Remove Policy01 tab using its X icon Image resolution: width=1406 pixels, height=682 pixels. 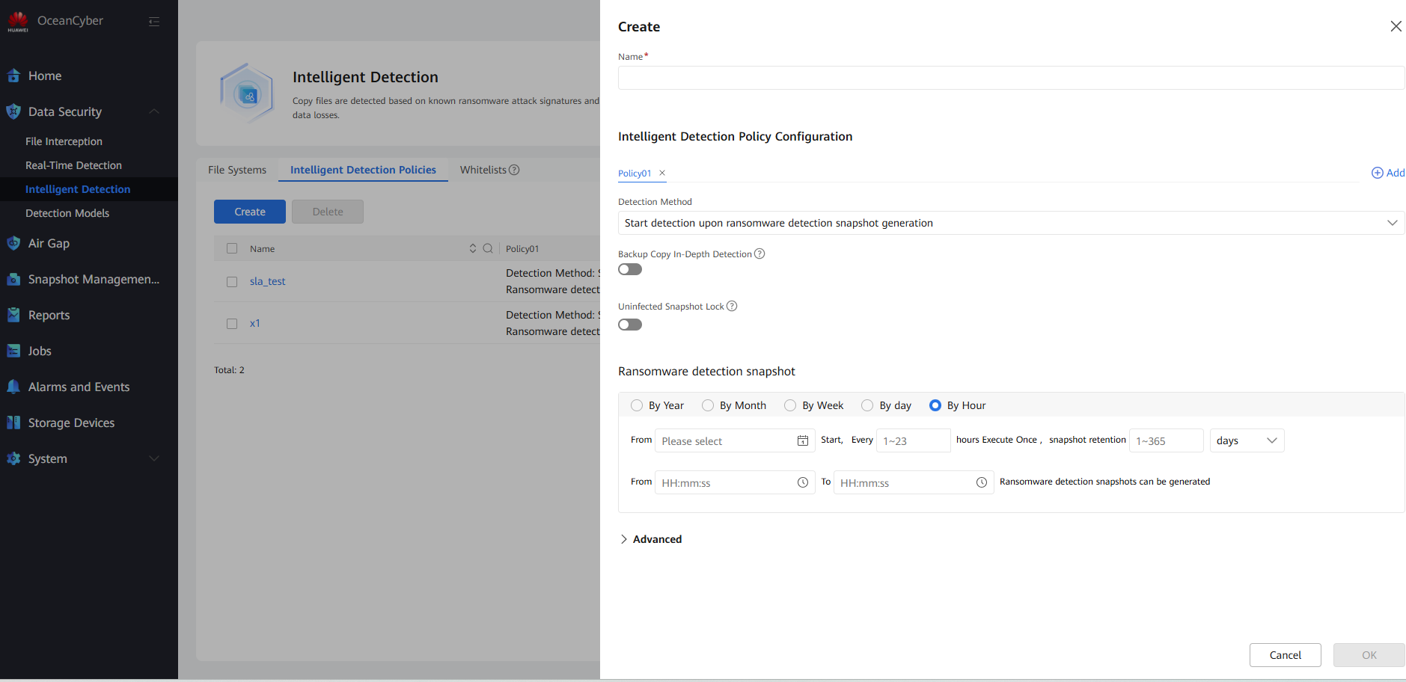point(662,173)
